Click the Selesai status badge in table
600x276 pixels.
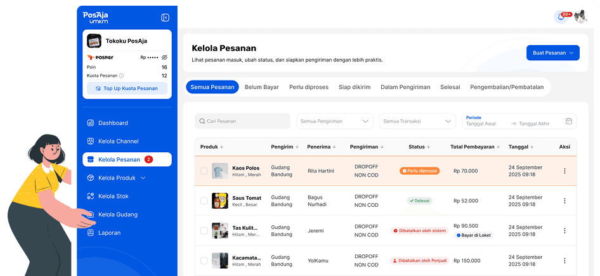pos(419,200)
